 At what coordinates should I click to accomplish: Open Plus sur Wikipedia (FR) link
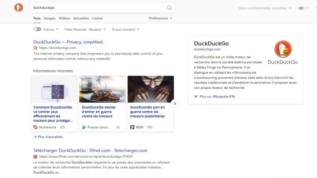[217, 97]
